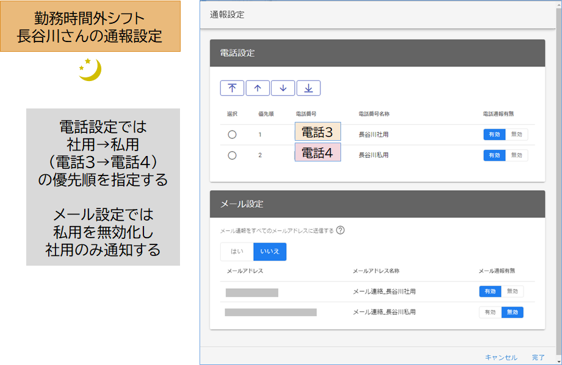Screen dimensions: 562x365
Task: Click the move-up arrow button
Action: coord(258,88)
